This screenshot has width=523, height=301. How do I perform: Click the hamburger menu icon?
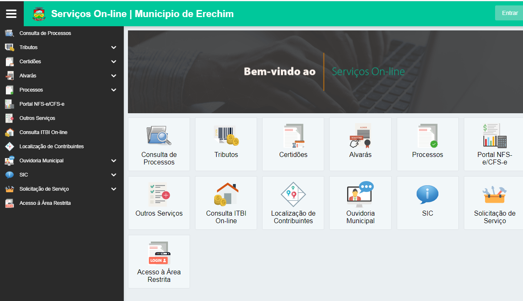pyautogui.click(x=11, y=14)
